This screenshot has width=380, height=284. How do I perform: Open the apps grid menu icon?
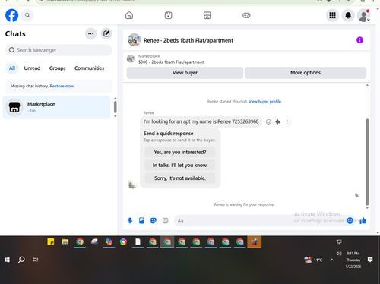pos(332,15)
